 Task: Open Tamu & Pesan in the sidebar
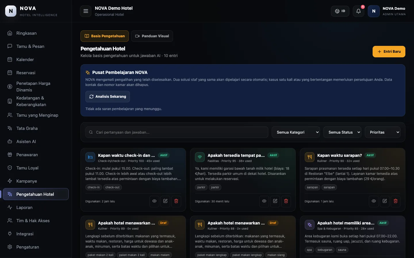pyautogui.click(x=36, y=46)
